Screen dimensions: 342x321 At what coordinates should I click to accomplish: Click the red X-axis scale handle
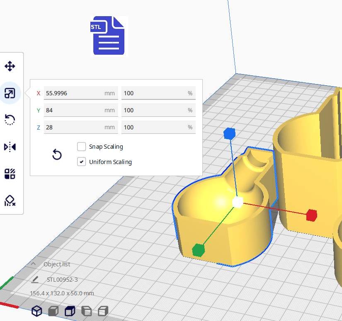click(311, 215)
